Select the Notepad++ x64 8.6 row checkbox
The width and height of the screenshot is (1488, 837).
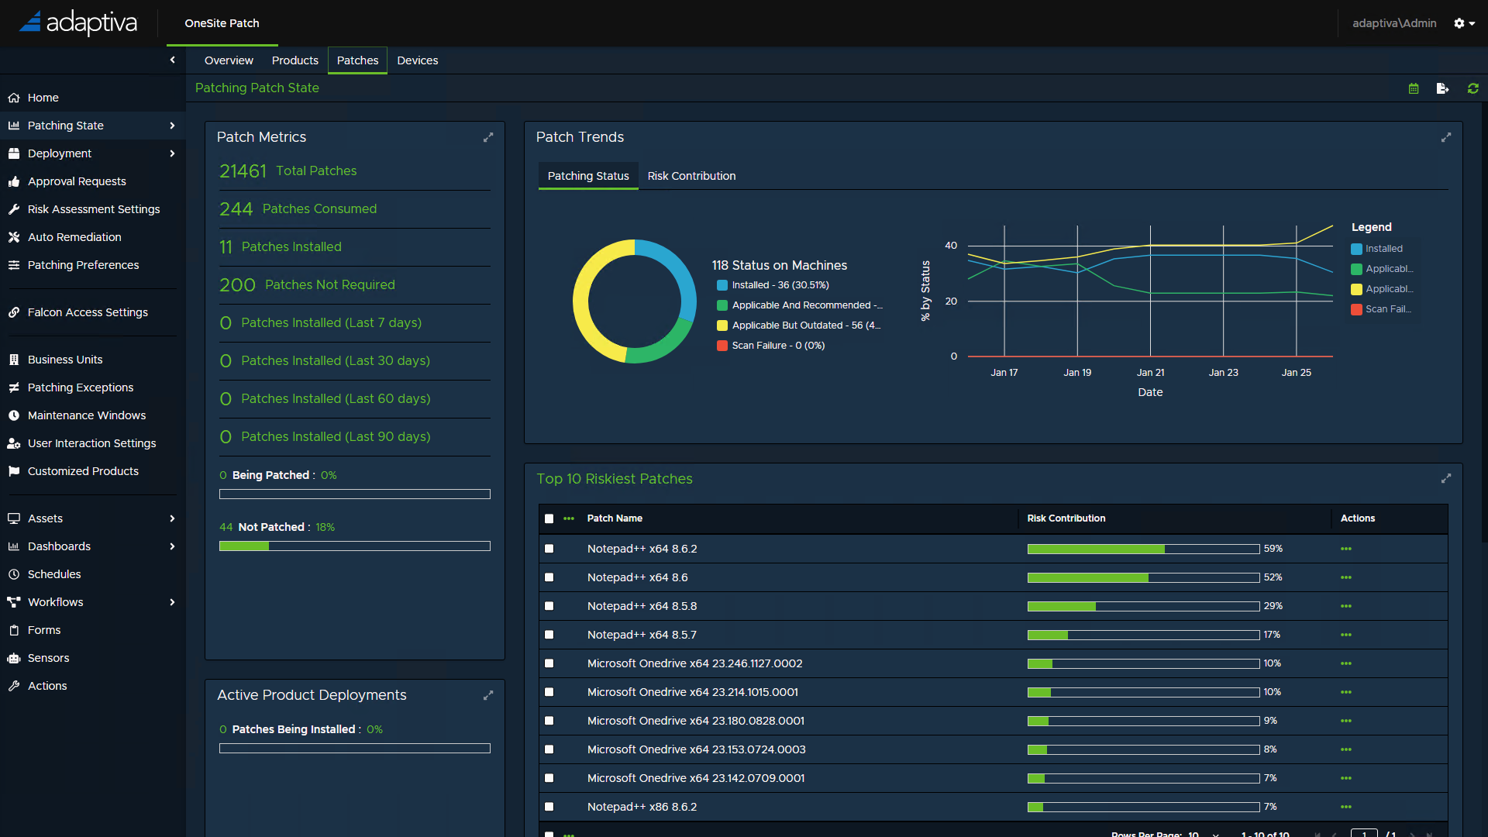pos(549,577)
